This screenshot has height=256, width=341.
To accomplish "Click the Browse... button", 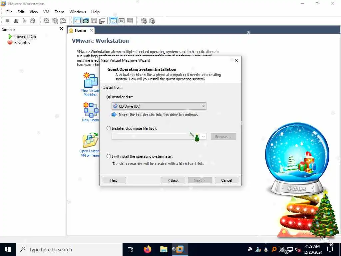I will [223, 137].
